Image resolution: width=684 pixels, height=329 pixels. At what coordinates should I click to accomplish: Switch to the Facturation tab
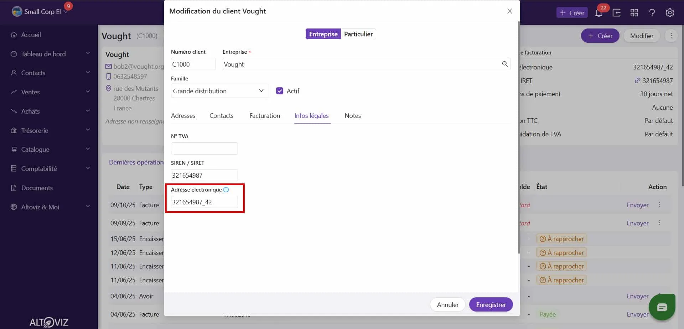pos(265,116)
